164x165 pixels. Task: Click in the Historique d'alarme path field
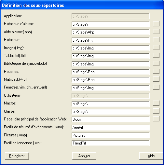(111, 24)
